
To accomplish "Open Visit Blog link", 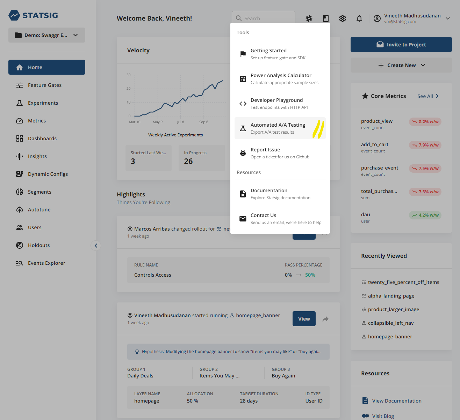I will point(383,416).
